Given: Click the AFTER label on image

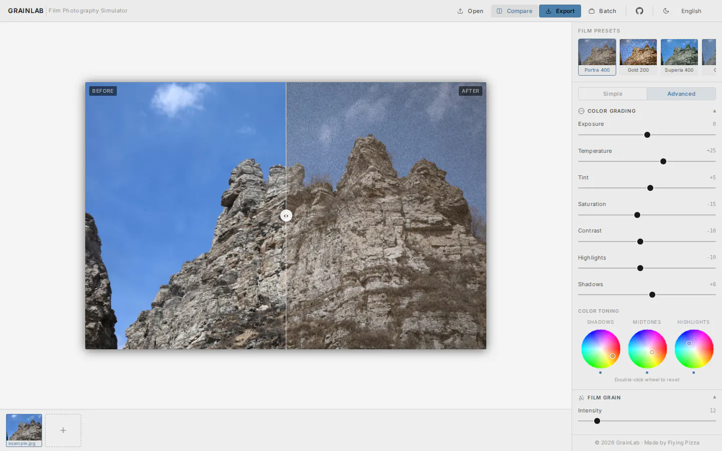Looking at the screenshot, I should [x=470, y=91].
